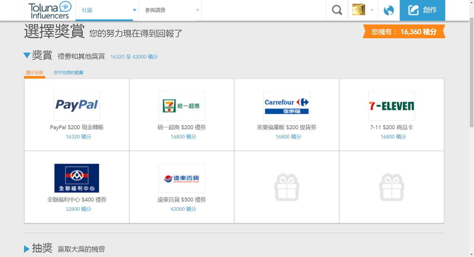Open 遠東百貨 $500 禮券 reward

coord(181,200)
